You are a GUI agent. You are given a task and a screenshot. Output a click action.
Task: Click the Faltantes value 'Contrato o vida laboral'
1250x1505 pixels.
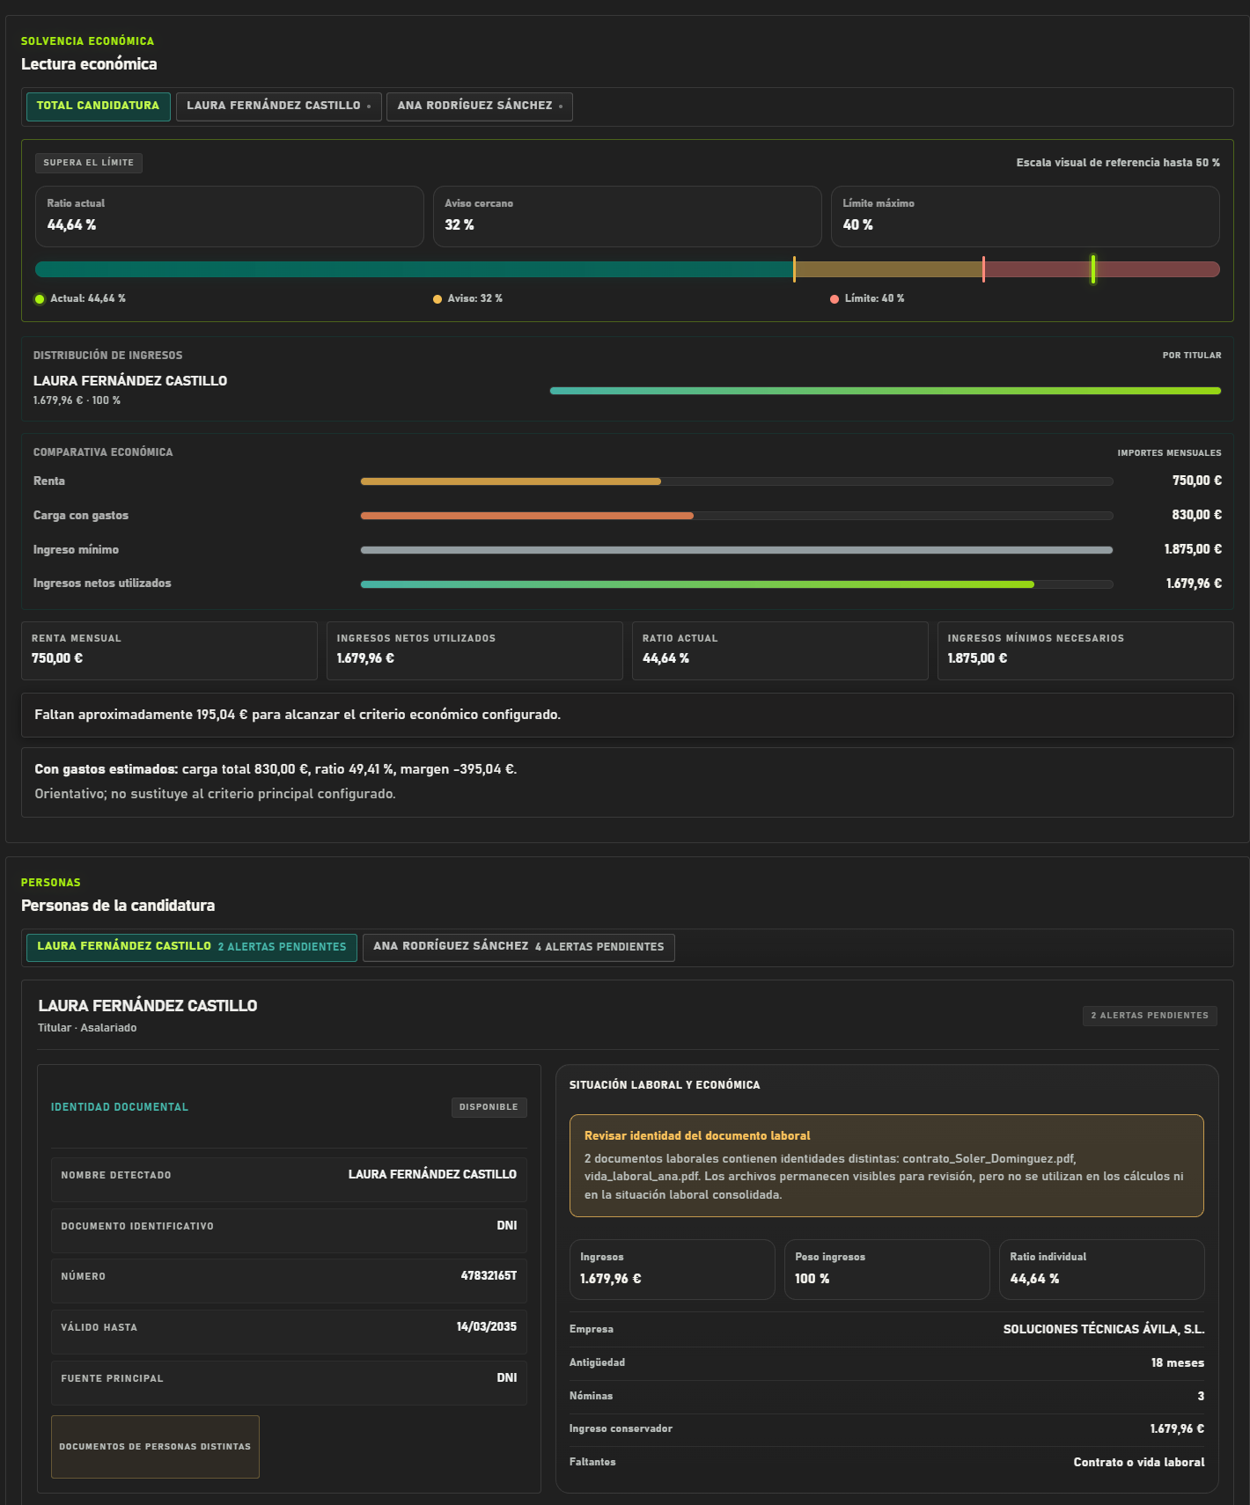pos(1139,1463)
